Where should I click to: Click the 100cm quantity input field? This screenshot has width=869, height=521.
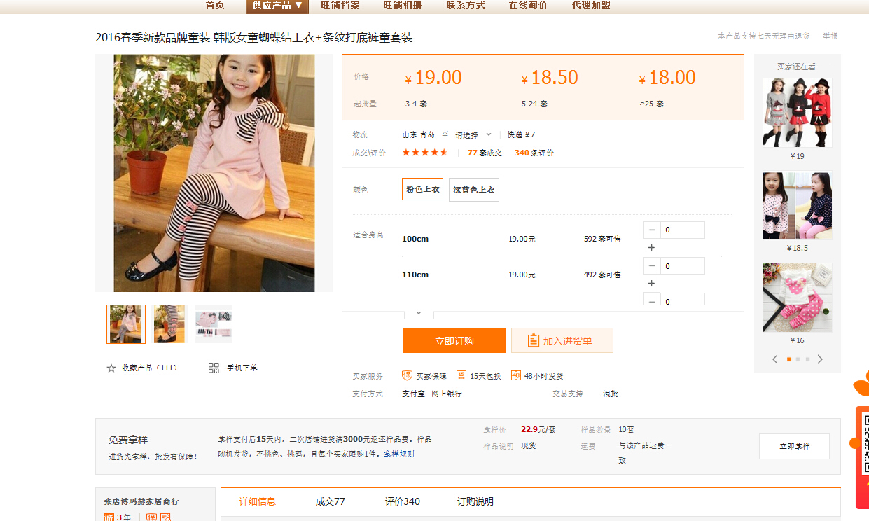point(682,230)
